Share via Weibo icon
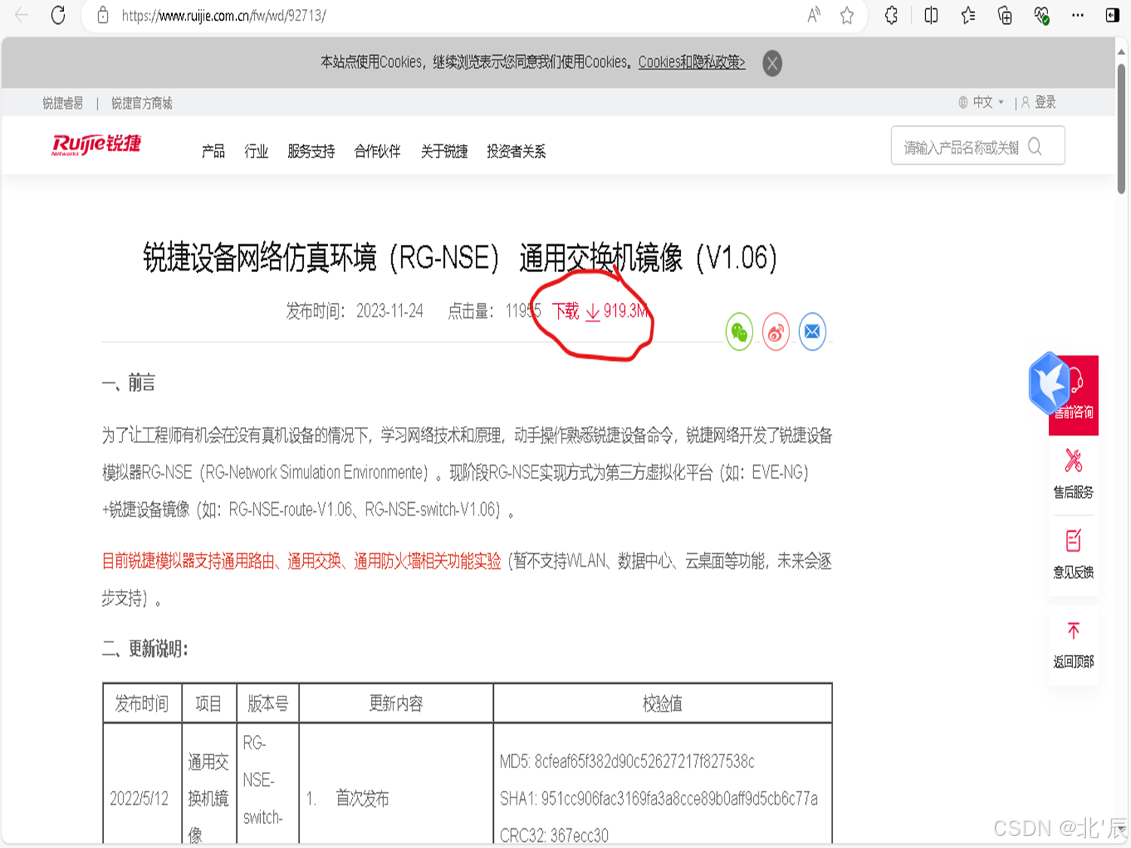Screen dimensions: 1131x848 pos(776,332)
